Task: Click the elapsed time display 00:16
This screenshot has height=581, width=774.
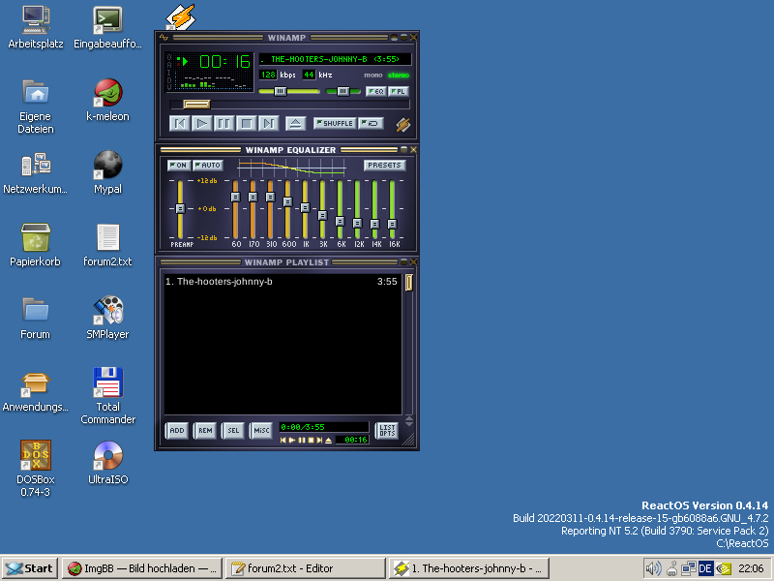Action: 225,62
